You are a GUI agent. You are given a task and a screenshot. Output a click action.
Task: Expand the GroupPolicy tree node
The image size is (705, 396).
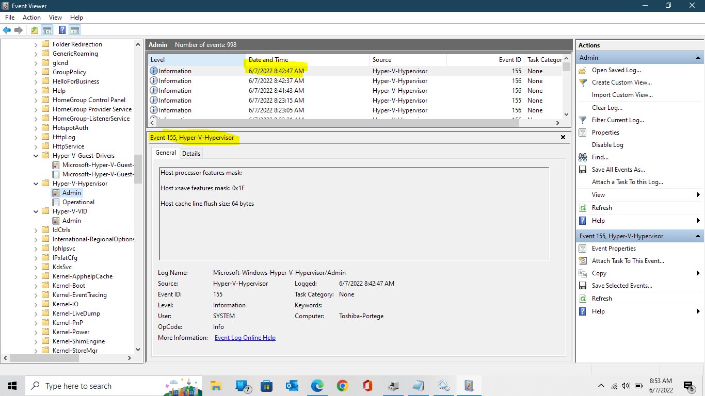pyautogui.click(x=36, y=72)
